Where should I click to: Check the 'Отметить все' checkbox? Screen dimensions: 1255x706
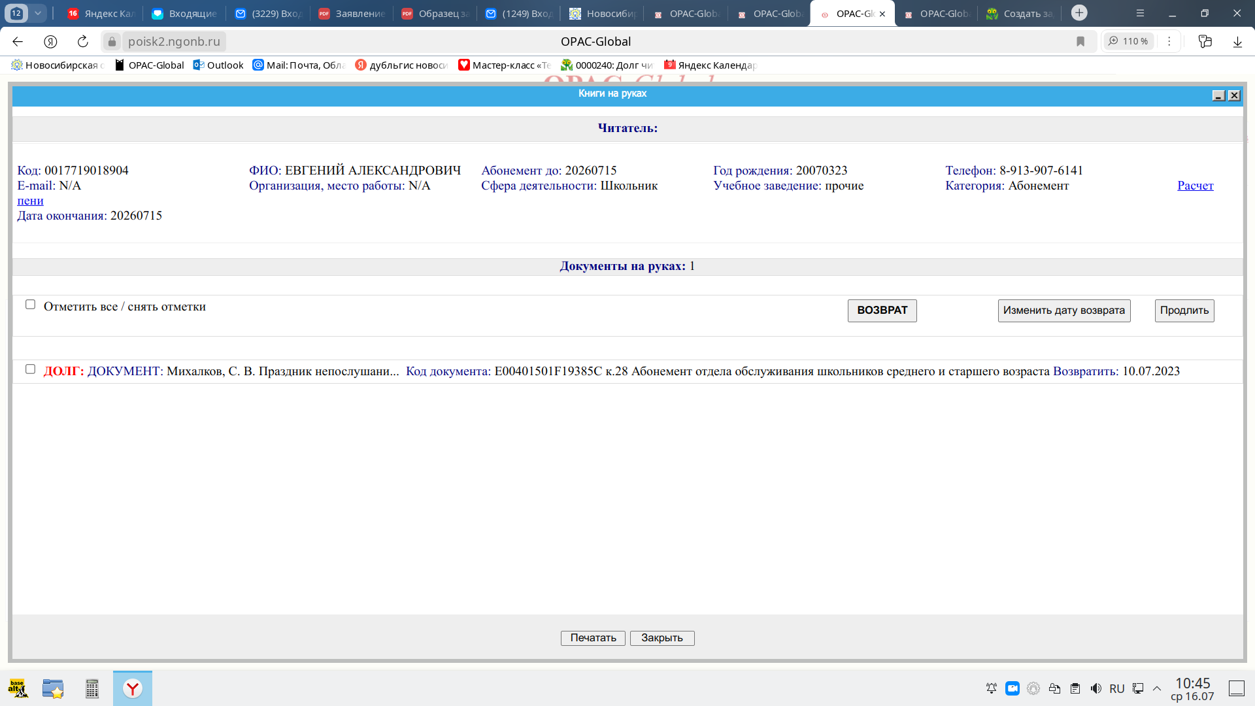pos(30,305)
